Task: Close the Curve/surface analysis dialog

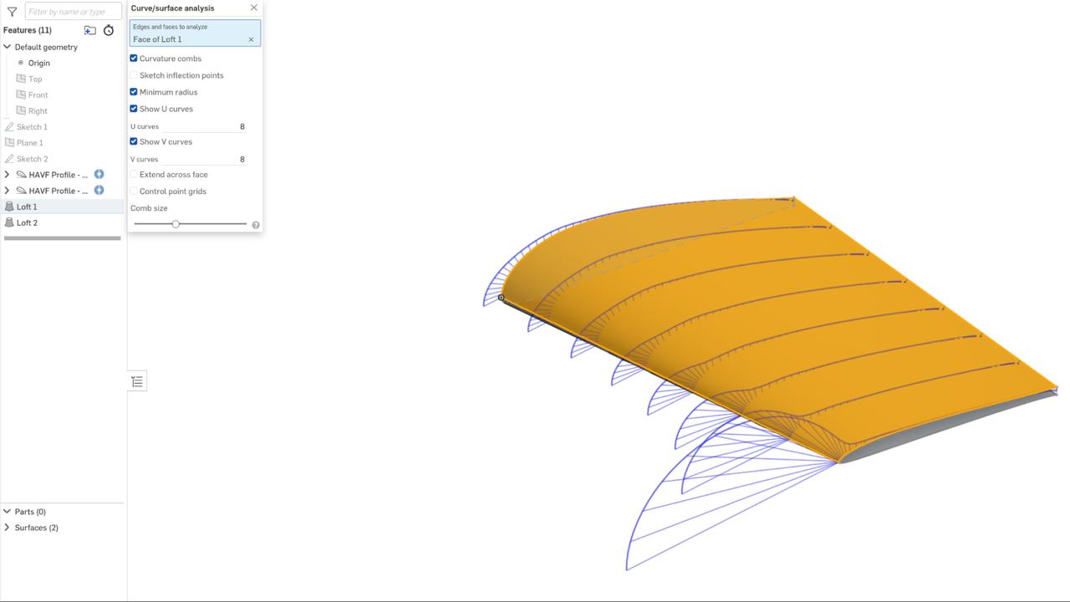Action: click(x=253, y=8)
